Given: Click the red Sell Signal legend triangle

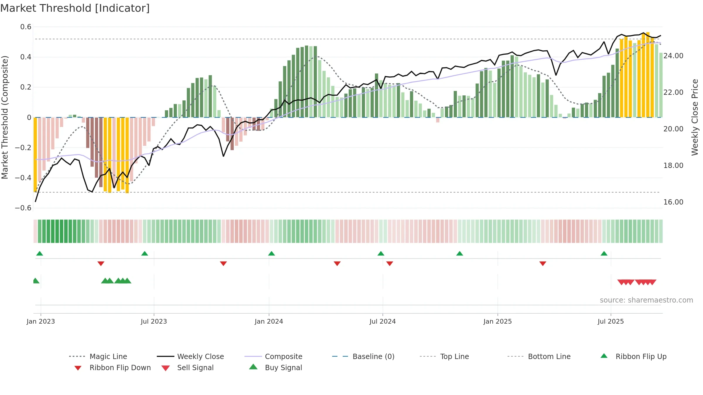Looking at the screenshot, I should (165, 368).
